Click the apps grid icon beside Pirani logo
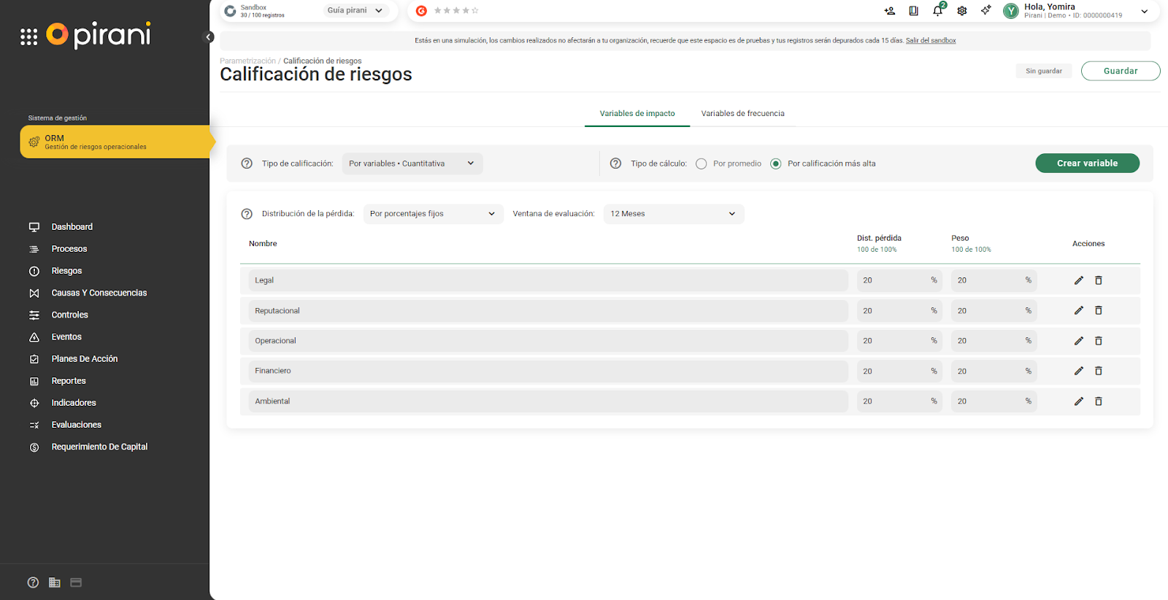Viewport: 1168px width, 600px height. (x=28, y=37)
